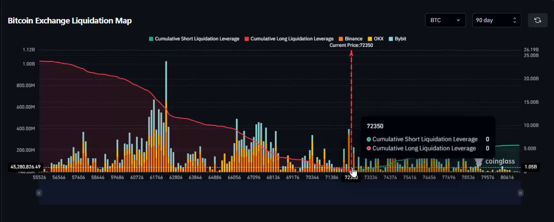
Task: Open the BTC coin dropdown
Action: coord(445,20)
